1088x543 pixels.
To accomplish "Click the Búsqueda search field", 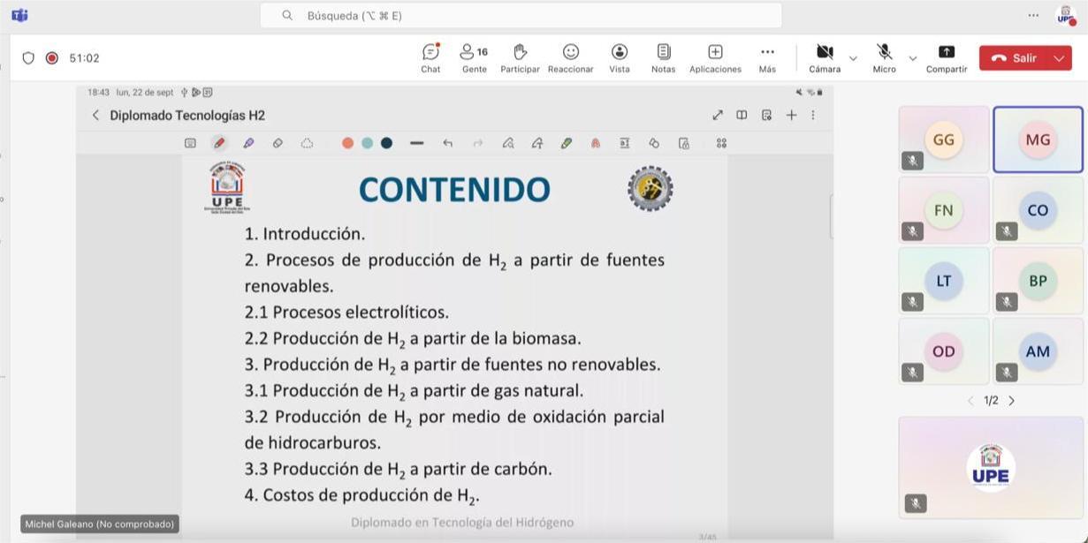I will click(x=521, y=15).
